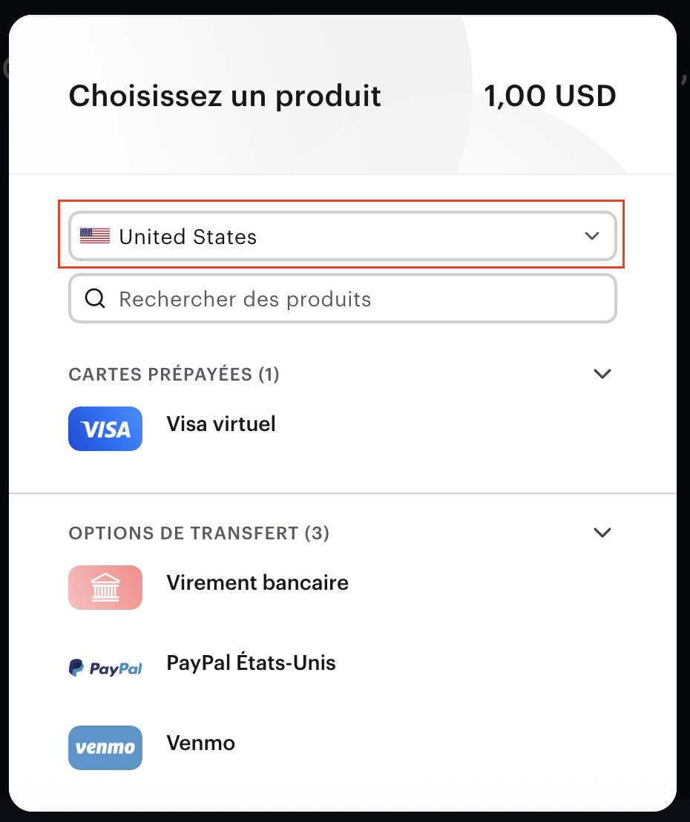The height and width of the screenshot is (822, 690).
Task: Click the Choisissez un produit heading
Action: pos(225,96)
